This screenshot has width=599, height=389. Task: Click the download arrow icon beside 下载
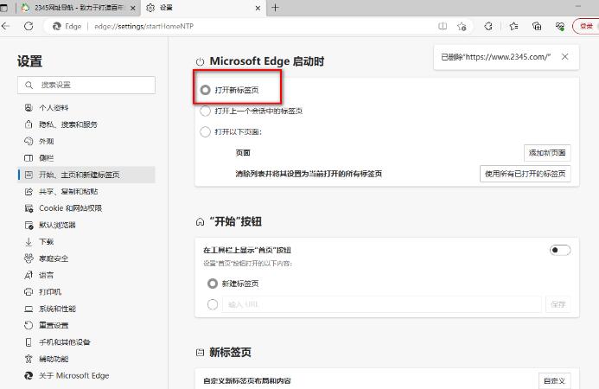[x=29, y=242]
